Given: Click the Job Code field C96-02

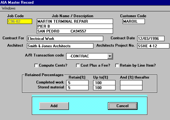Looking at the screenshot, I should 20,21.
